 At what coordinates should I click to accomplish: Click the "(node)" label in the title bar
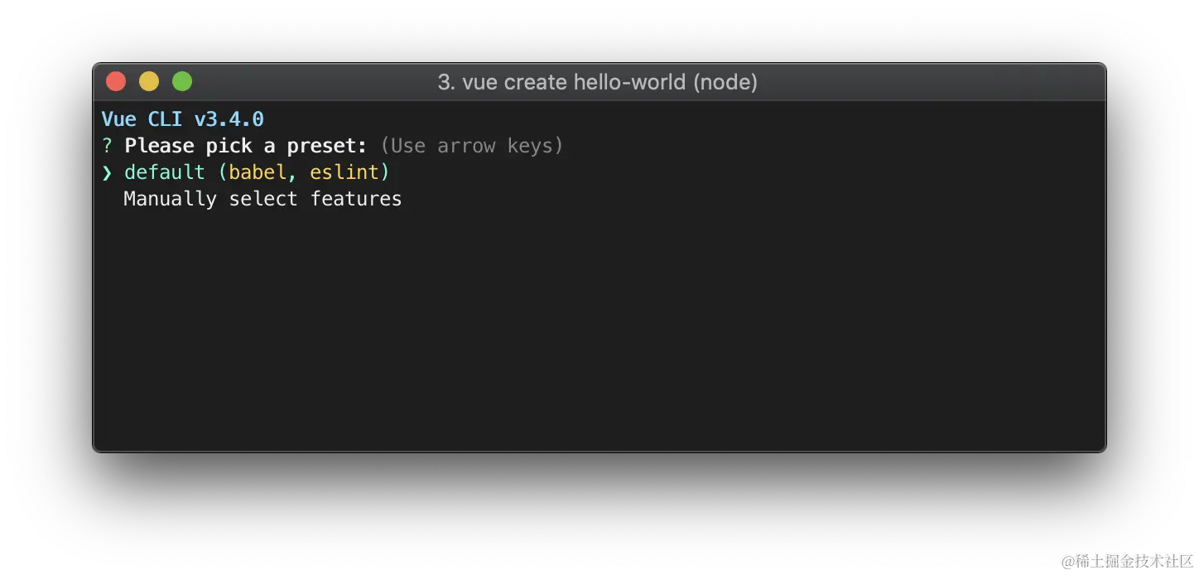[x=725, y=82]
